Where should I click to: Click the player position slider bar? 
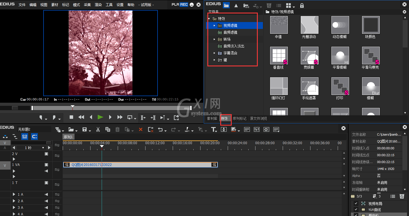111,108
